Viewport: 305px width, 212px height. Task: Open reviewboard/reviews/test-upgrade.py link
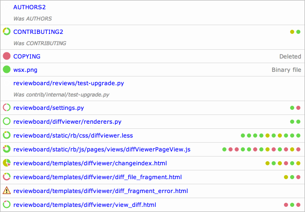68,83
